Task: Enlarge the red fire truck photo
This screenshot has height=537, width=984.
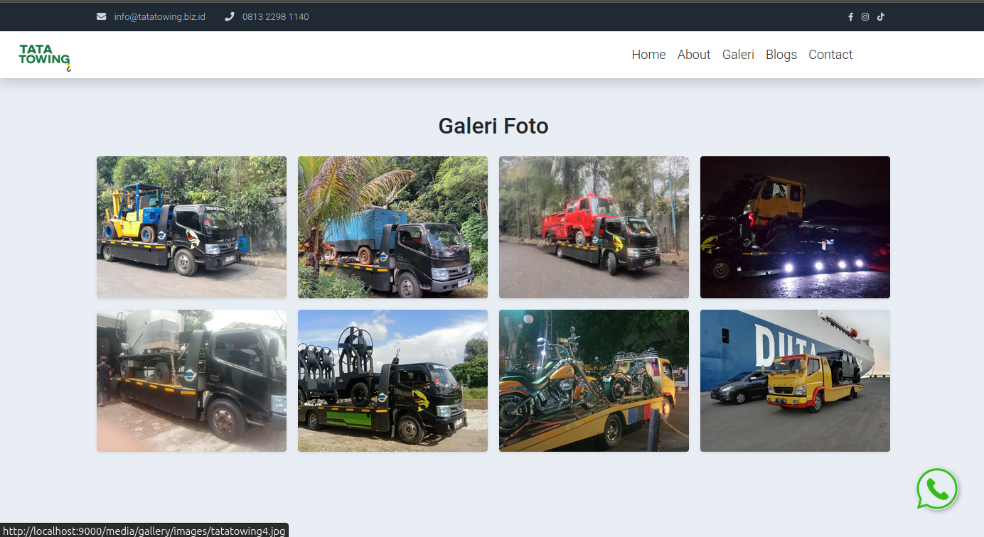Action: (x=594, y=227)
